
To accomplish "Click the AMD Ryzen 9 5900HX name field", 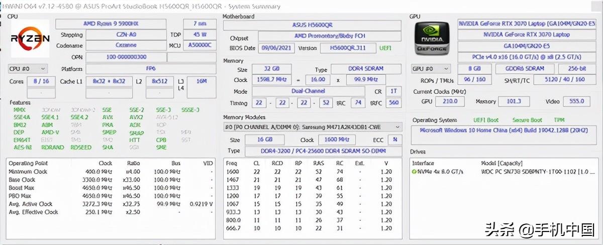I will [110, 24].
